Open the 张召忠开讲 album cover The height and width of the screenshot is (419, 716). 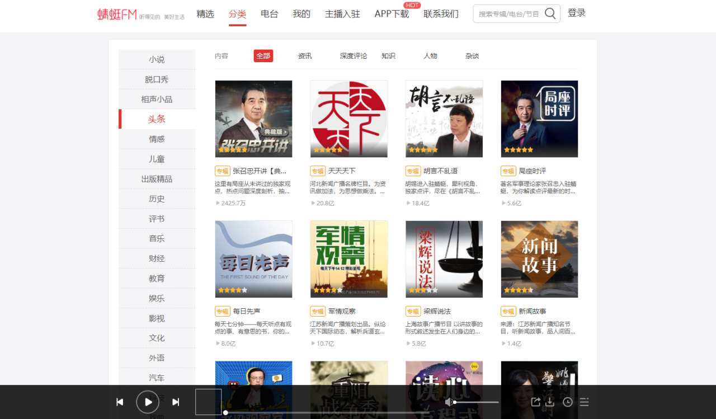click(x=253, y=119)
